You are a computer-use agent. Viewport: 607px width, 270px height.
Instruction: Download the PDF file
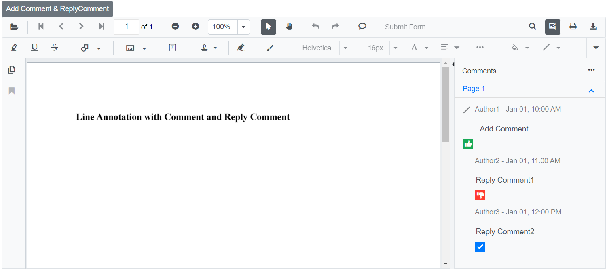[593, 27]
